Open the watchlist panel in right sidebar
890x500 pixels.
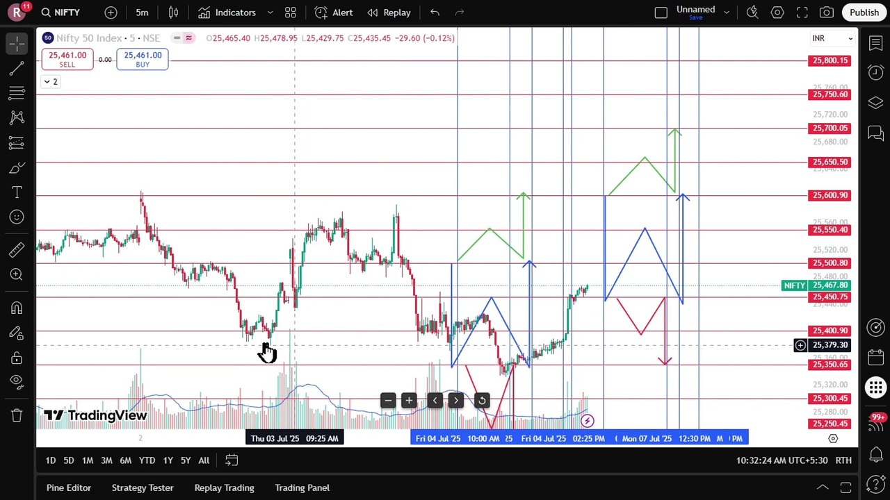tap(875, 44)
